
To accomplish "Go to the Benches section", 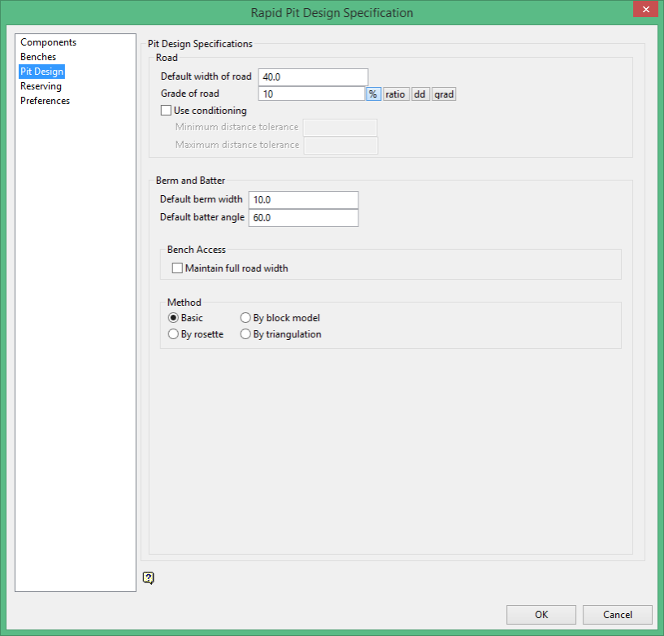I will point(38,57).
